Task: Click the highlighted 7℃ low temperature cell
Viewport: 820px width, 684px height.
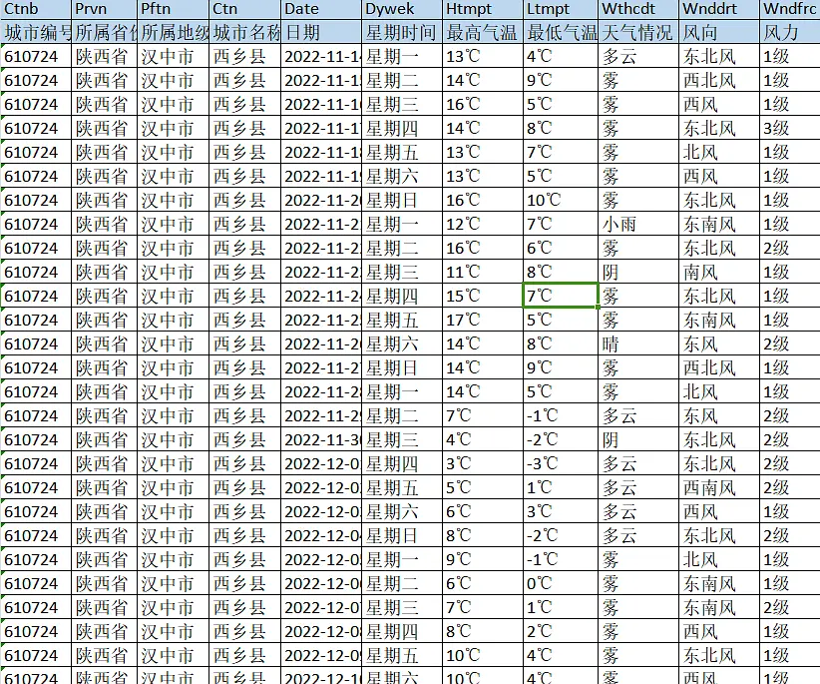Action: [561, 296]
